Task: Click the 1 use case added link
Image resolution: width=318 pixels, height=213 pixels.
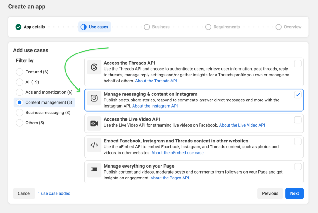Action: click(54, 193)
